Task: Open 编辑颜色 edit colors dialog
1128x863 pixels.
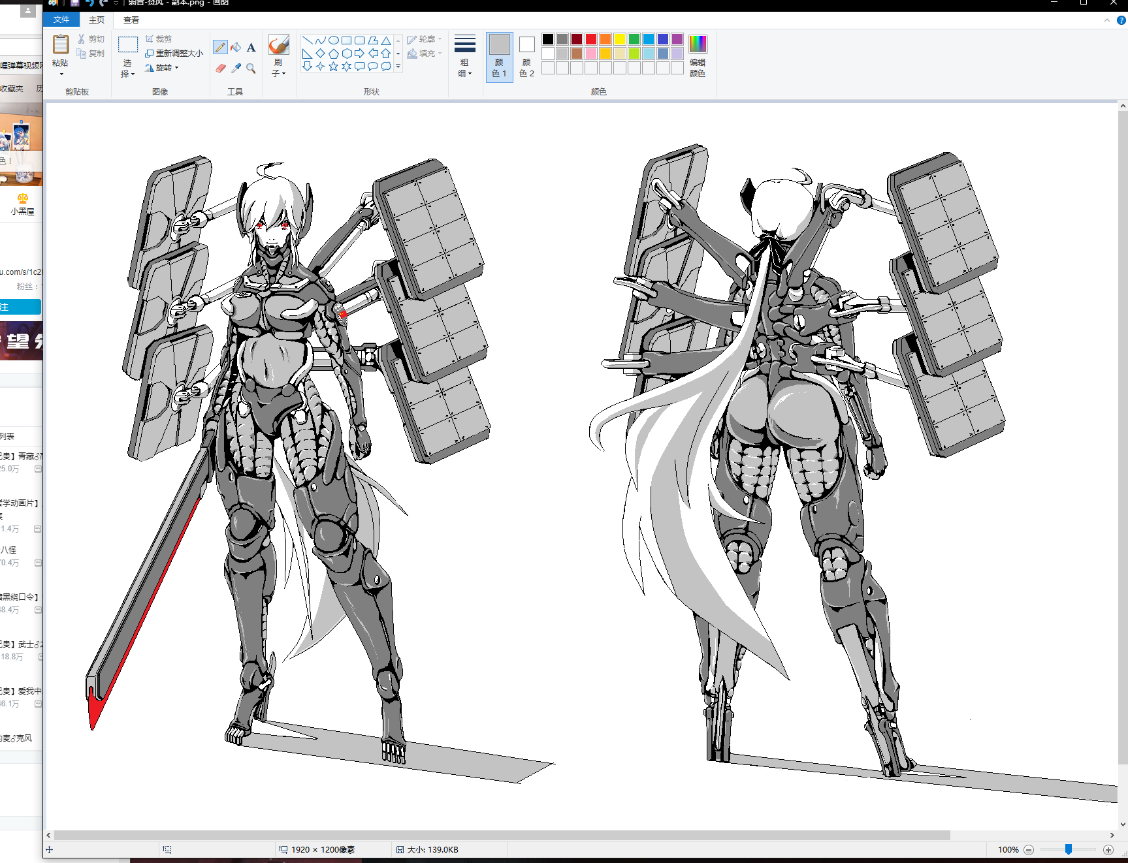Action: tap(697, 56)
